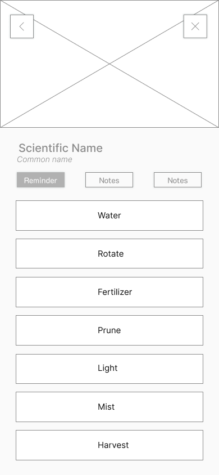The height and width of the screenshot is (475, 219).
Task: Open the Fertilizer reminder
Action: 109,292
